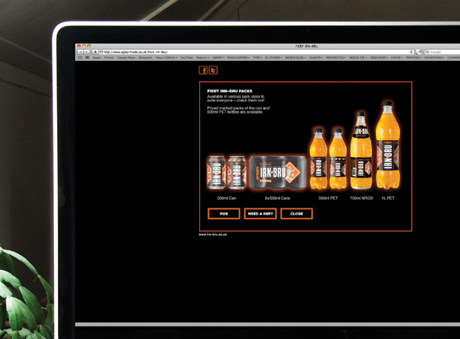Click the FIERY IRN-BRU PACKS heading

pyautogui.click(x=229, y=91)
